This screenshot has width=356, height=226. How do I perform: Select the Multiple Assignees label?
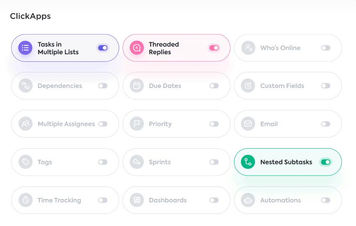pyautogui.click(x=66, y=124)
